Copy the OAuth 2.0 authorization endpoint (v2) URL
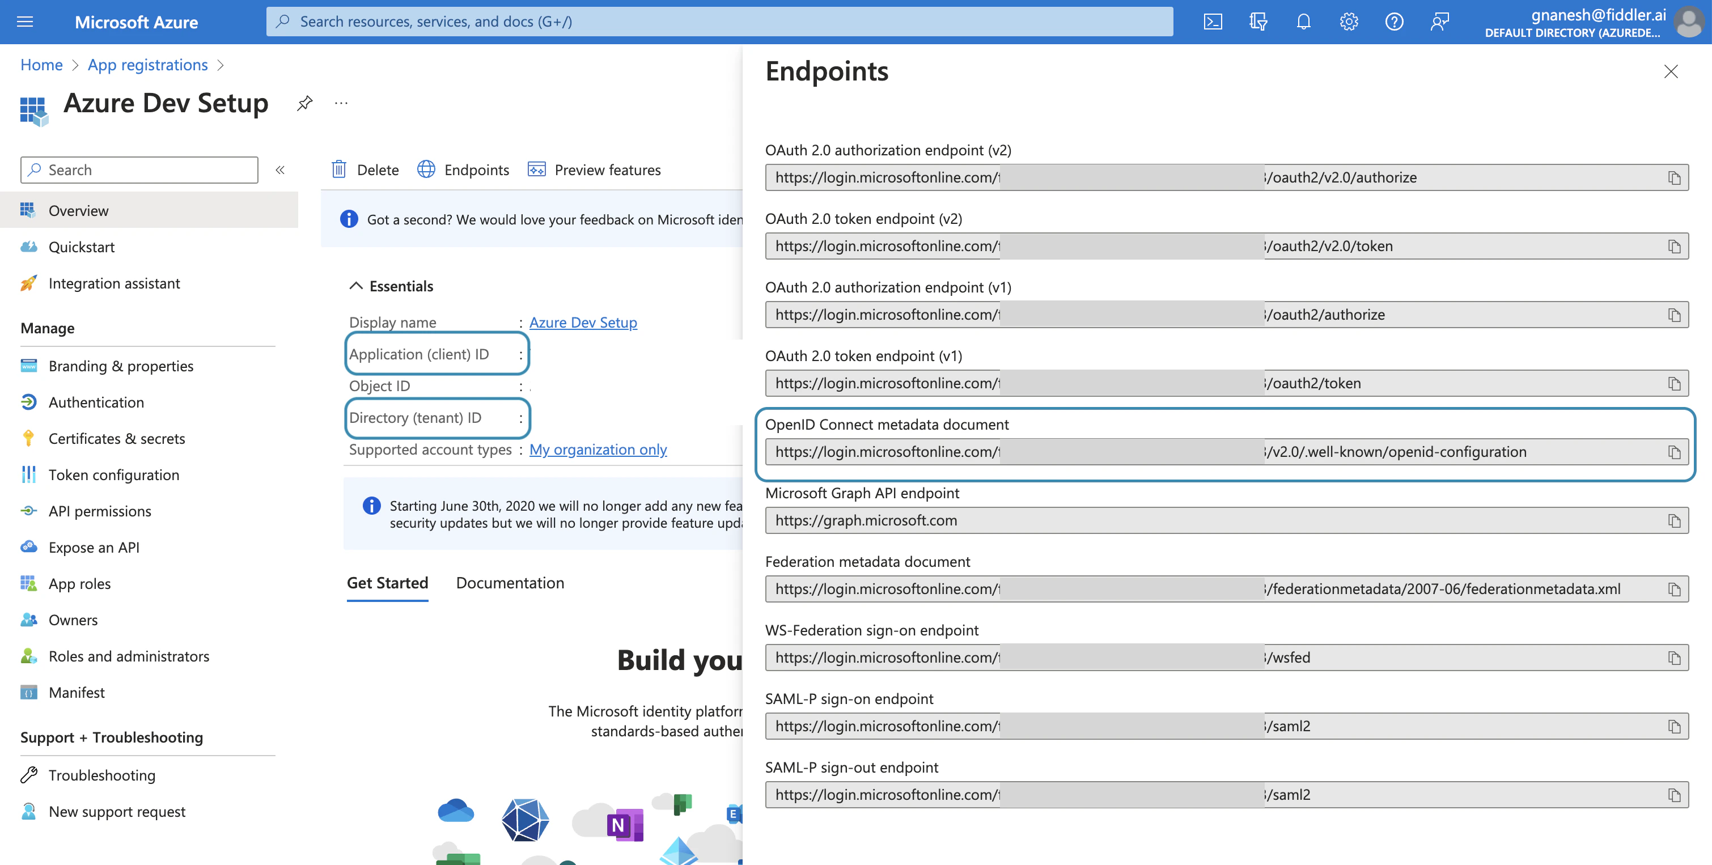 click(x=1674, y=178)
